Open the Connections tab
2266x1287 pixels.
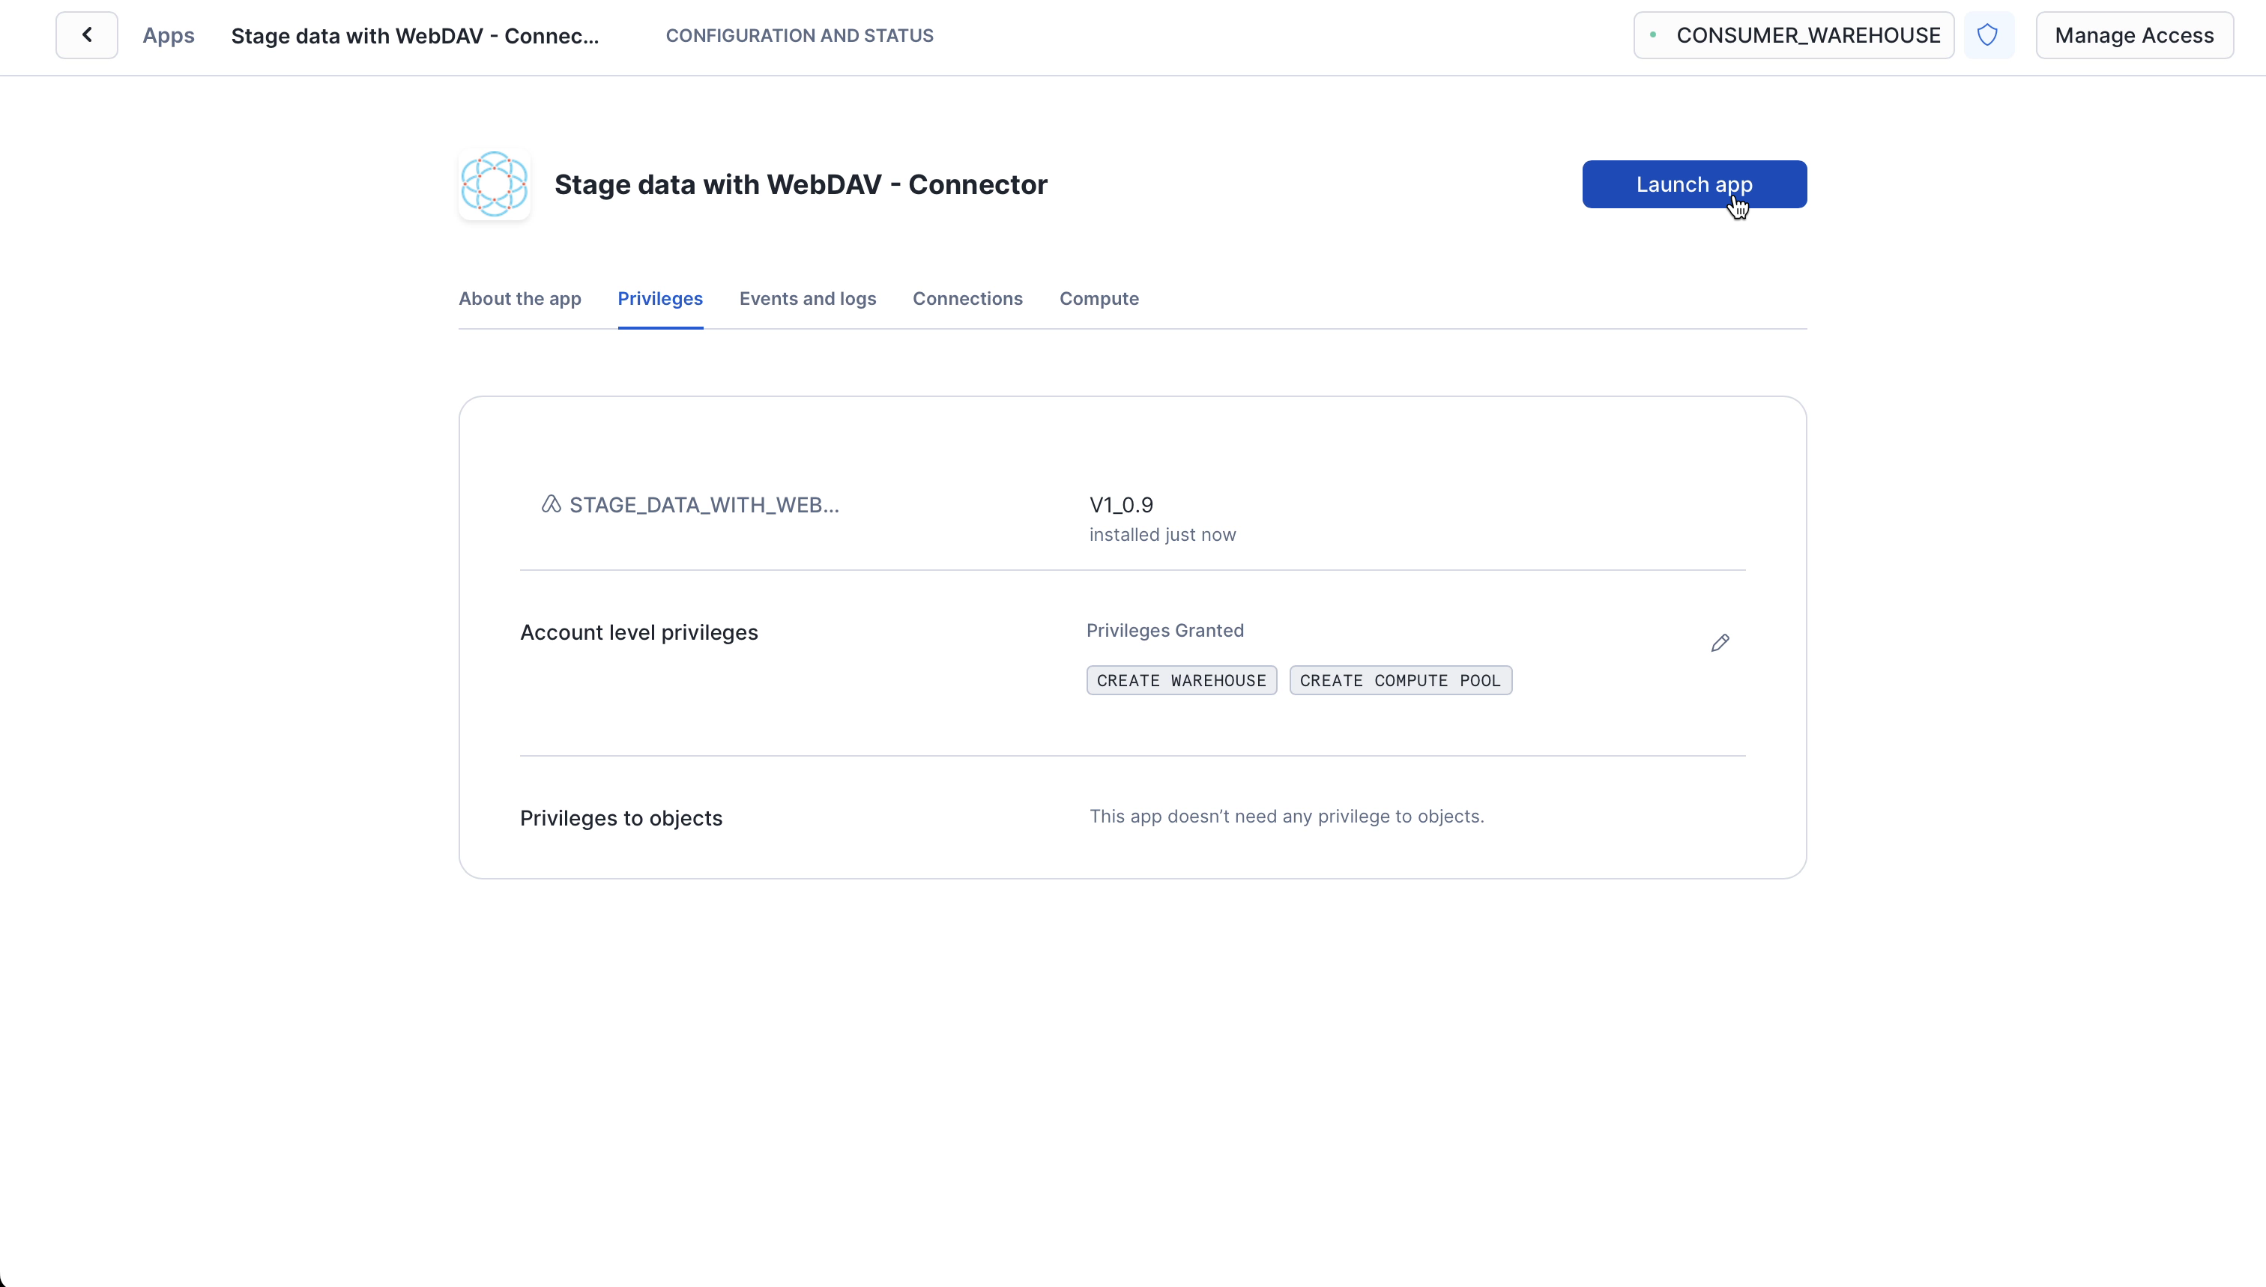967,299
